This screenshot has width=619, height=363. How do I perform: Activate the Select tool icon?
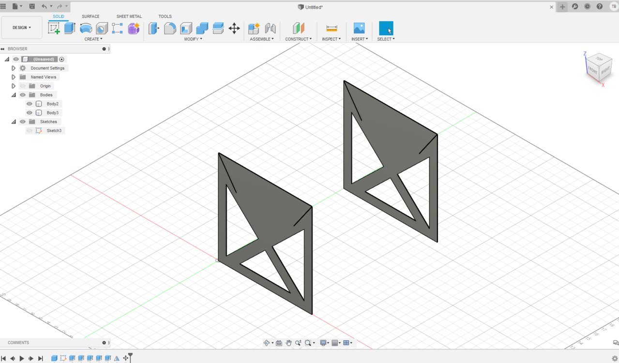[x=386, y=28]
